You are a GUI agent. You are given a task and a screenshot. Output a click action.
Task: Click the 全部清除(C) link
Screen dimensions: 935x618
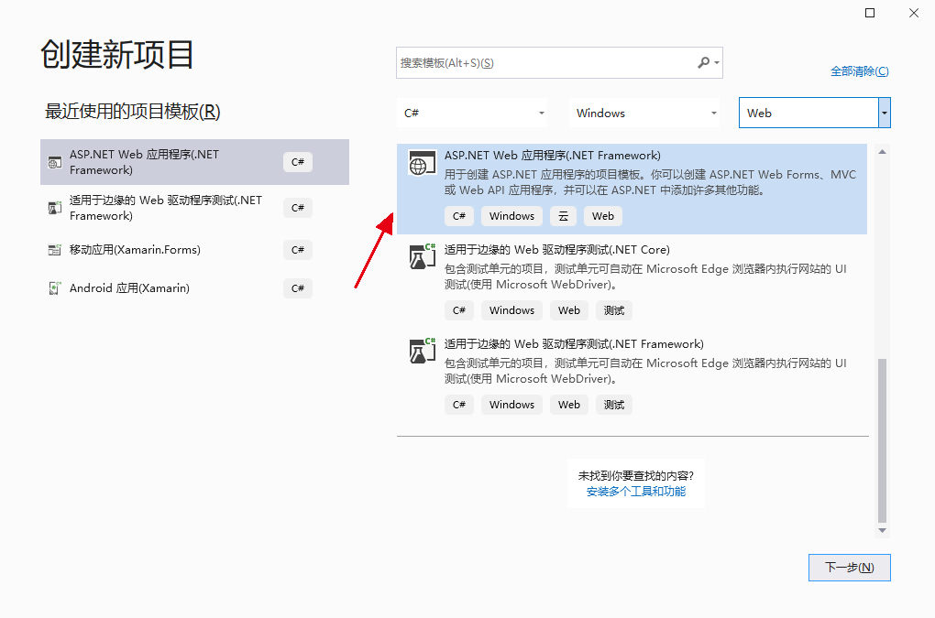pos(858,70)
